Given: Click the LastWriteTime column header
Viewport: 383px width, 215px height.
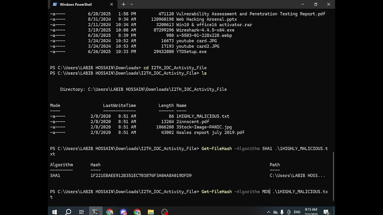Looking at the screenshot, I should (119, 105).
